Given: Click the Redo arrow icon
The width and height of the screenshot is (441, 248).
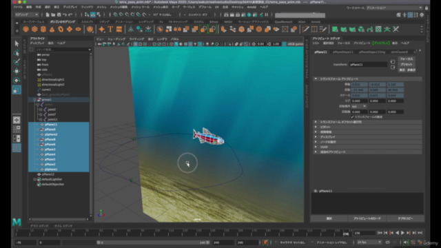Looking at the screenshot, I should click(70, 14).
